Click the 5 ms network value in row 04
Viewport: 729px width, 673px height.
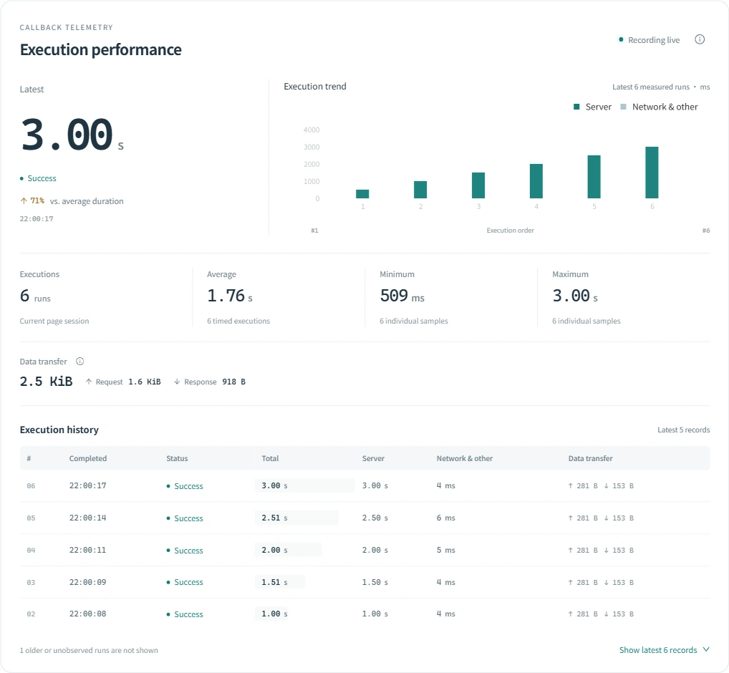446,550
